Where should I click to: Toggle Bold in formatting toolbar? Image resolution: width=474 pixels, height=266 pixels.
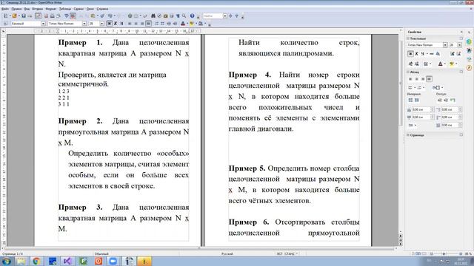coord(110,23)
